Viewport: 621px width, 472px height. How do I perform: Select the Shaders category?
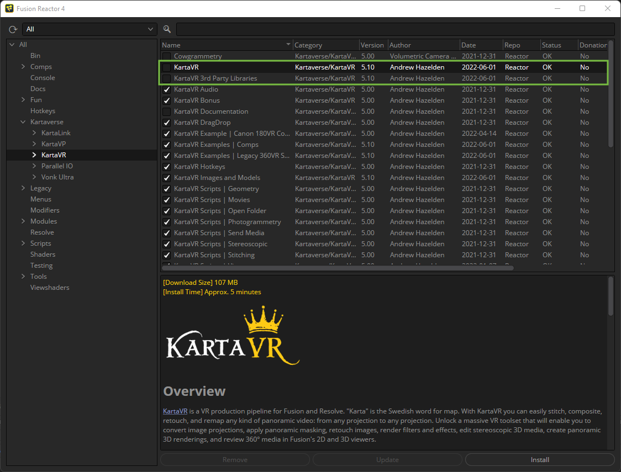[43, 254]
